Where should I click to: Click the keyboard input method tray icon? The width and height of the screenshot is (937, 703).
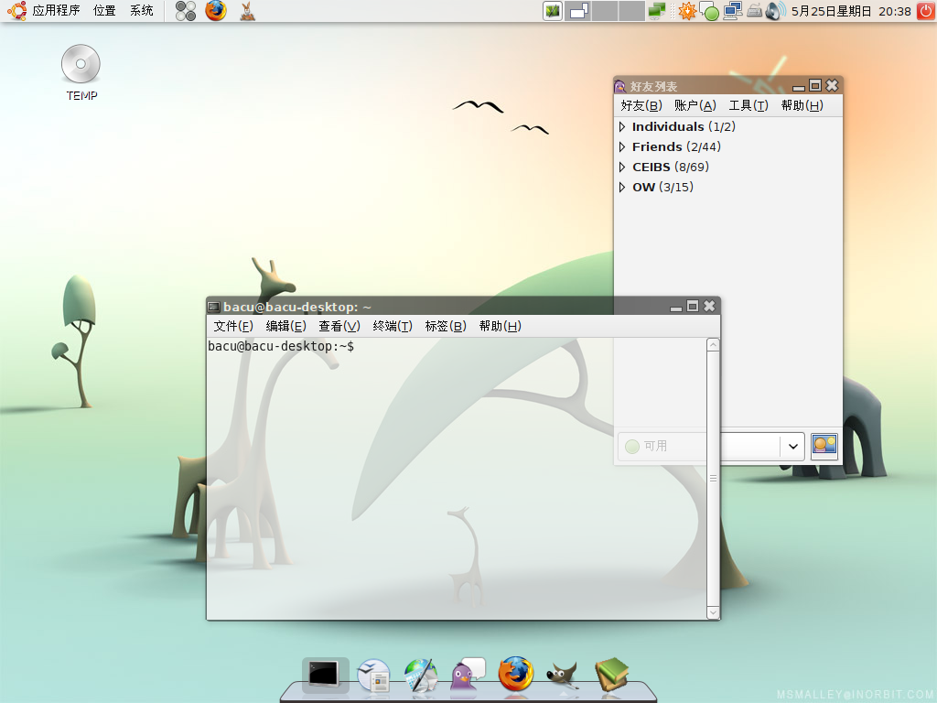click(754, 11)
